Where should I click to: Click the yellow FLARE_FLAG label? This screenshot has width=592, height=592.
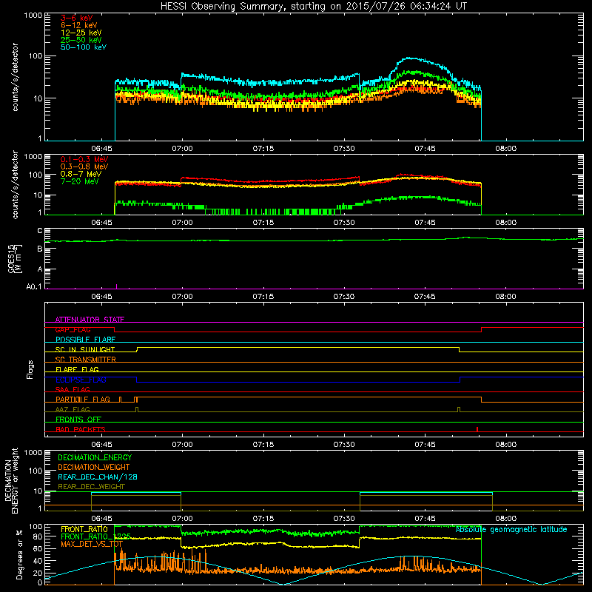click(77, 369)
